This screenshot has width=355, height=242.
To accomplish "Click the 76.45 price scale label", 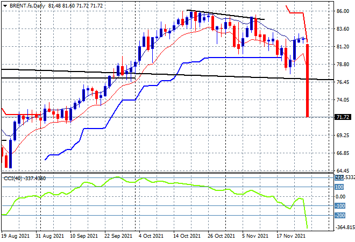I will [343, 82].
